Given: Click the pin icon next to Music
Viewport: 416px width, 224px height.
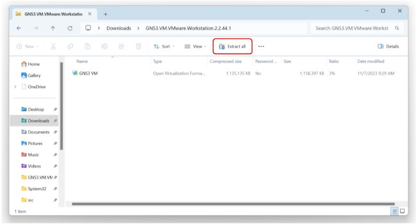Looking at the screenshot, I should 55,154.
